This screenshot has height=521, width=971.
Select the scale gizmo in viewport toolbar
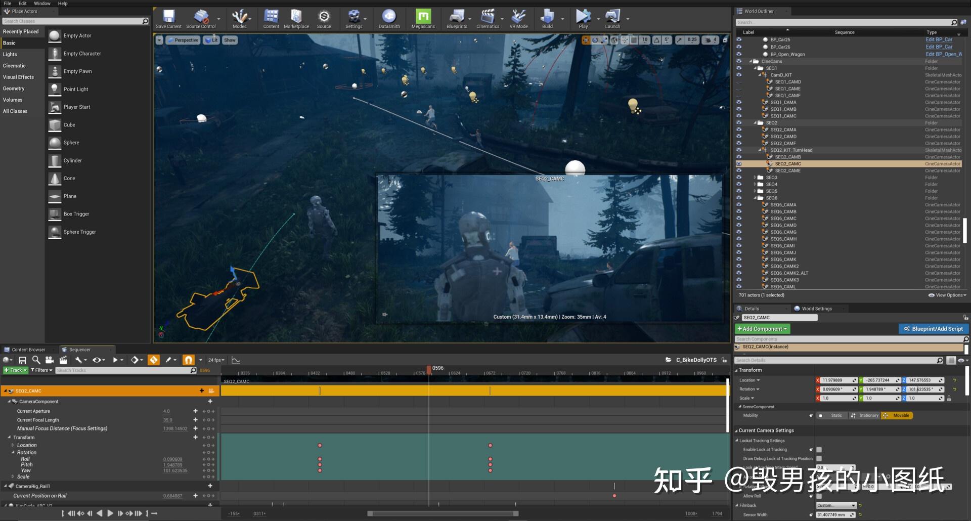click(x=604, y=40)
